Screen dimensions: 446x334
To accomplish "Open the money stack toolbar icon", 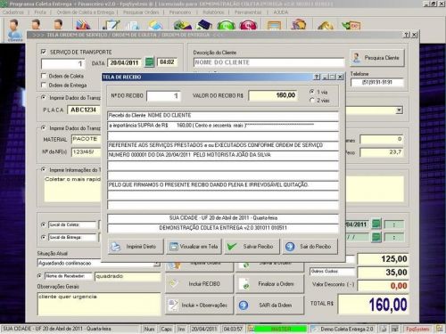I will (x=183, y=25).
